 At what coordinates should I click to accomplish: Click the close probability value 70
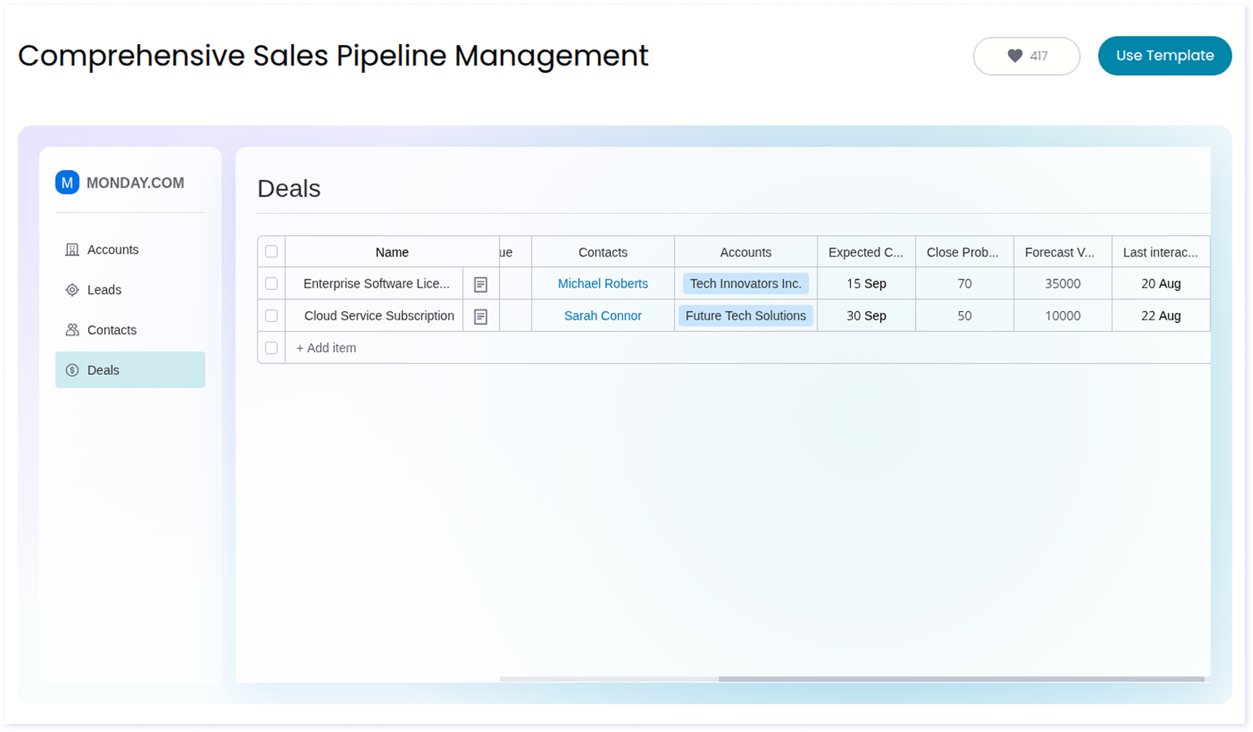tap(964, 283)
